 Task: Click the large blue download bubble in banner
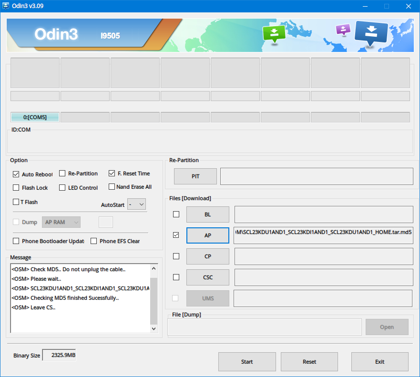(371, 33)
